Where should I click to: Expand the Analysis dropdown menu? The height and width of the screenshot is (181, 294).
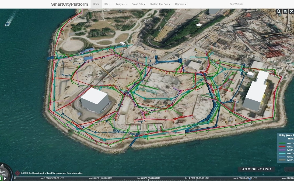[121, 4]
